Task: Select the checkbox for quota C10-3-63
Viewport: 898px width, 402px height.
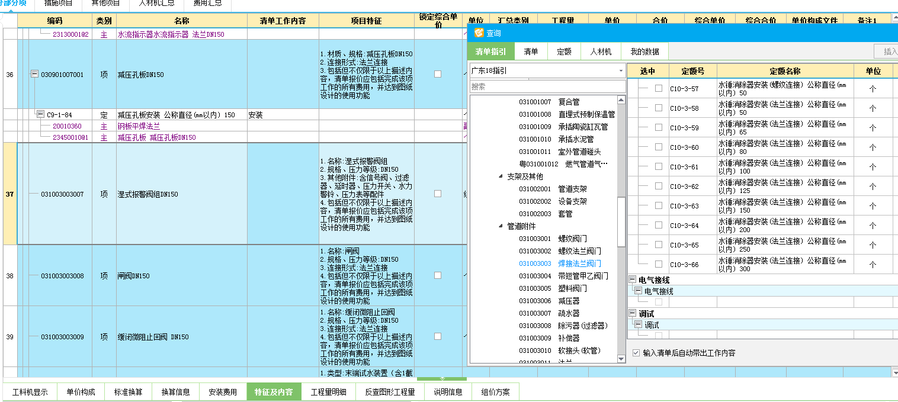Action: (659, 205)
